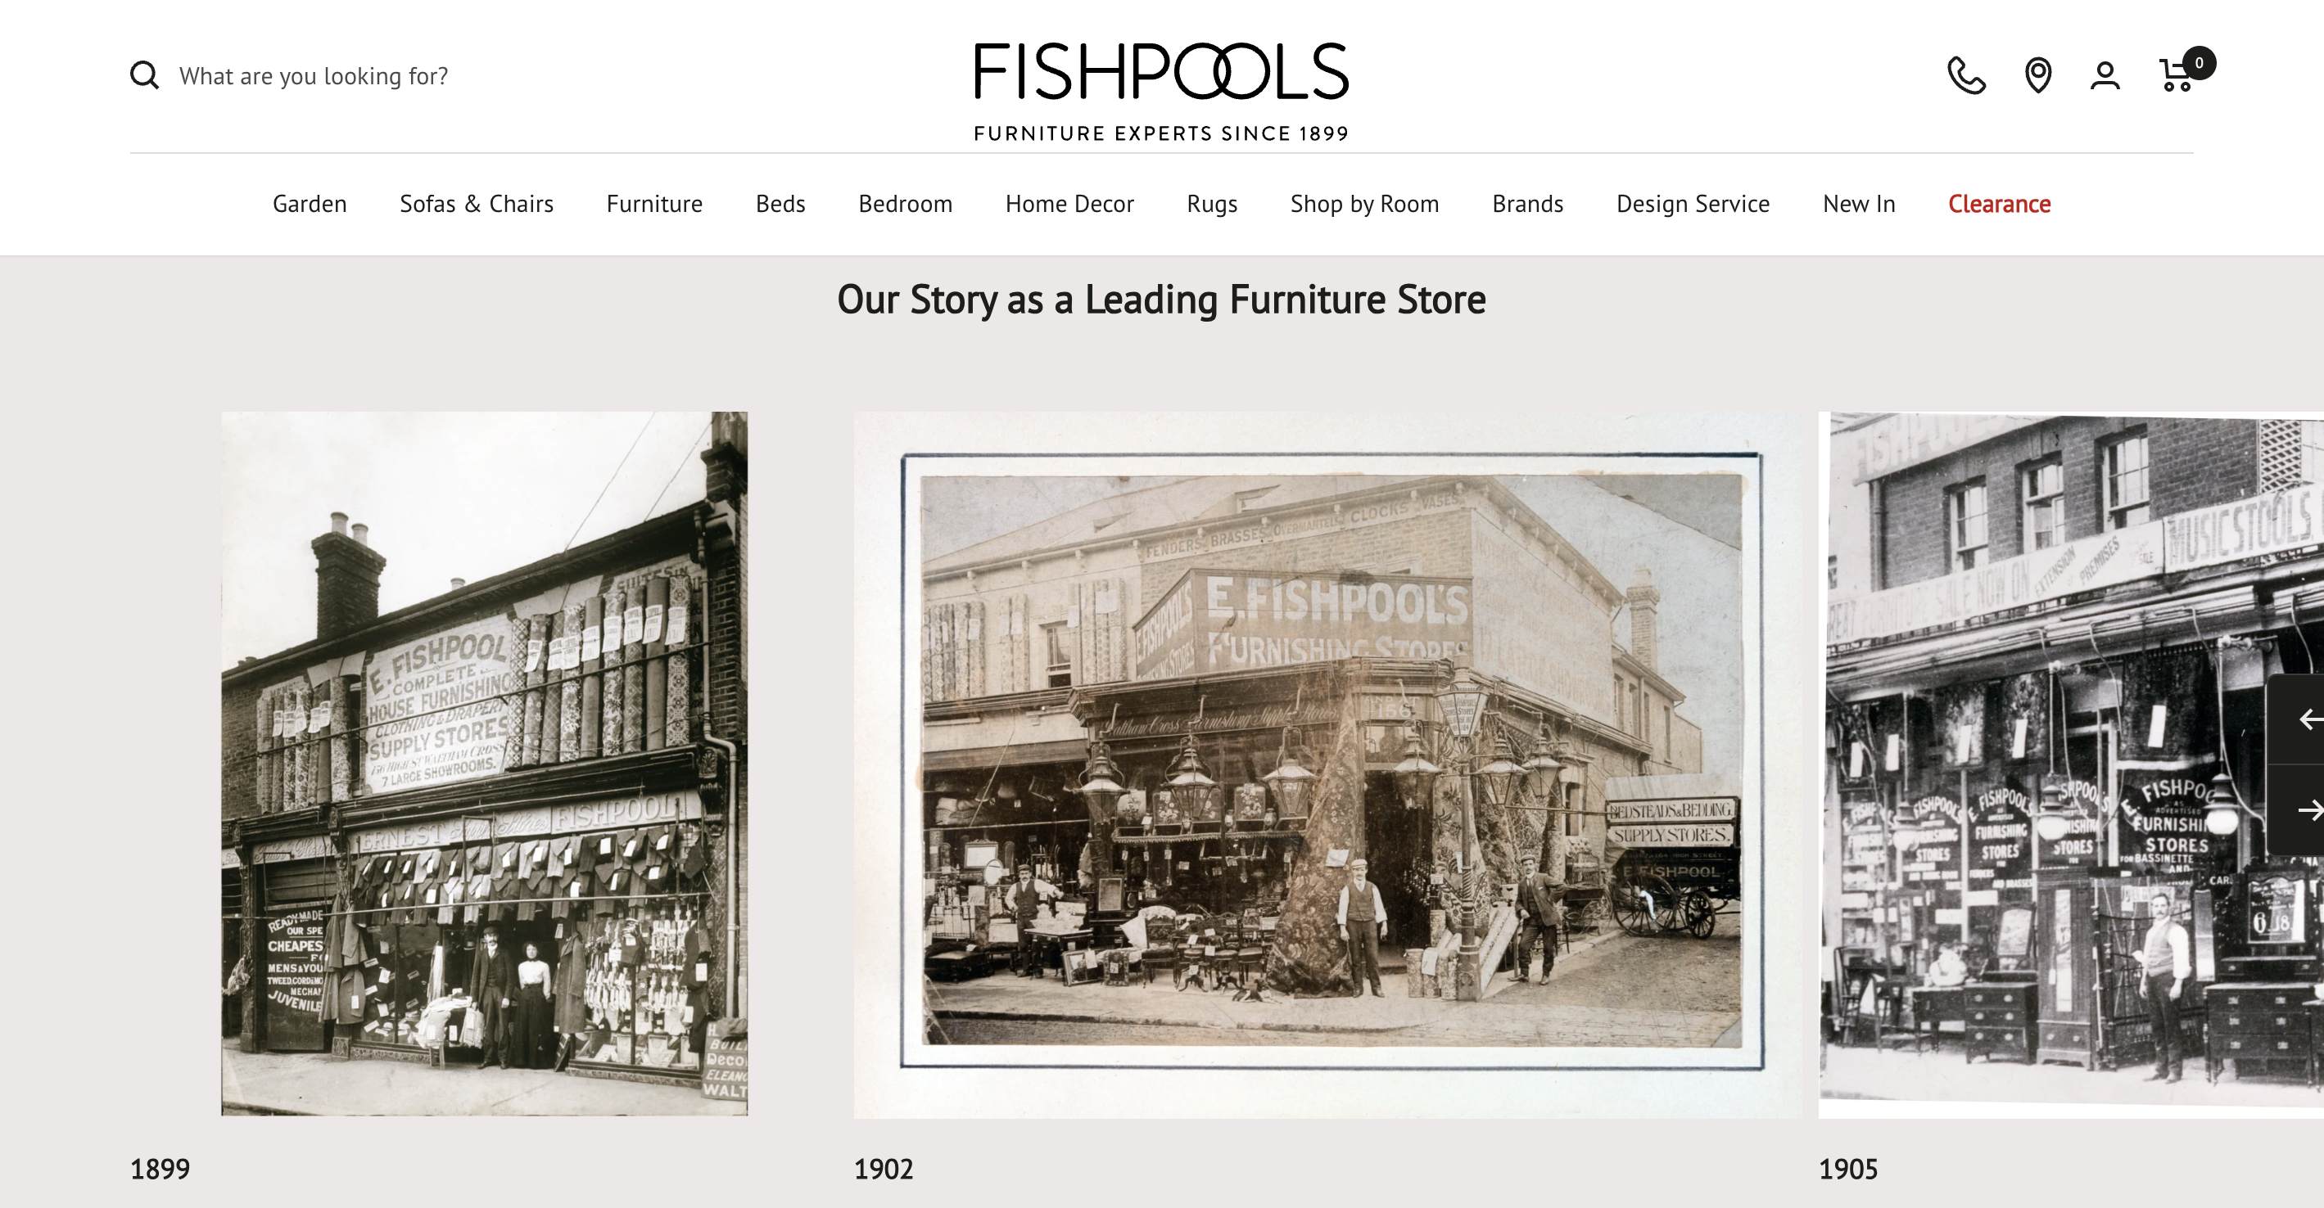Screen dimensions: 2324x1208
Task: Click the Fishpools logo
Action: (1161, 92)
